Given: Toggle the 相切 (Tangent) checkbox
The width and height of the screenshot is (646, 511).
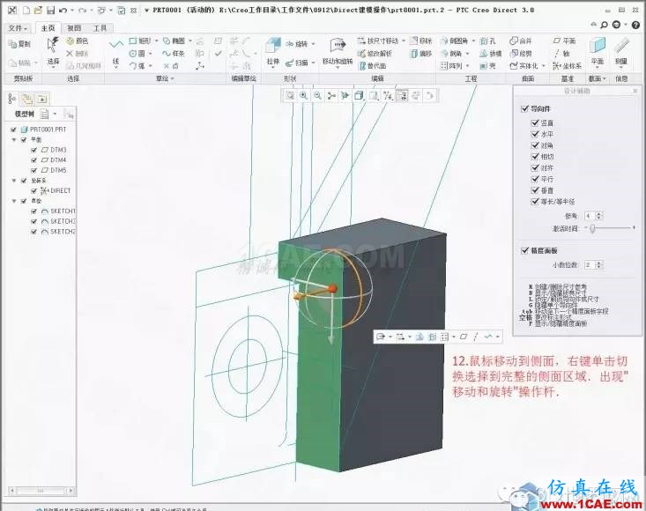Looking at the screenshot, I should click(x=535, y=157).
